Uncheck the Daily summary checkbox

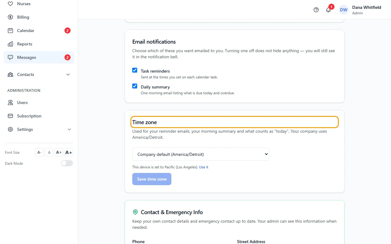[x=135, y=86]
